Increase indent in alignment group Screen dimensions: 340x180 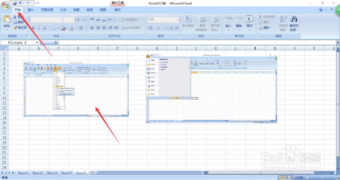pyautogui.click(x=116, y=28)
